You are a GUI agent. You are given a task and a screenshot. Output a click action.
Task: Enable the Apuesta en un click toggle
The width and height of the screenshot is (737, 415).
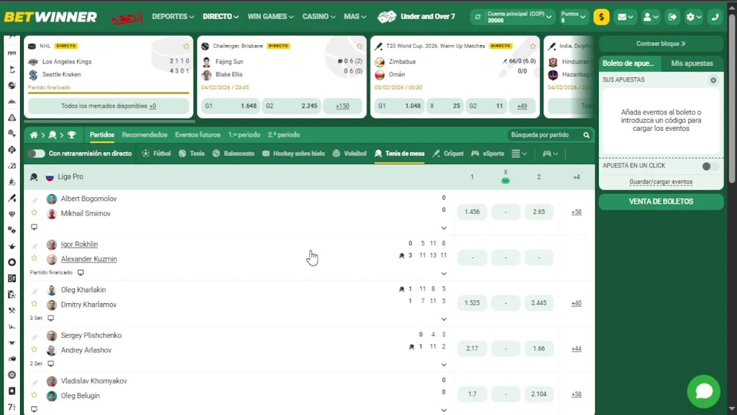pyautogui.click(x=710, y=166)
